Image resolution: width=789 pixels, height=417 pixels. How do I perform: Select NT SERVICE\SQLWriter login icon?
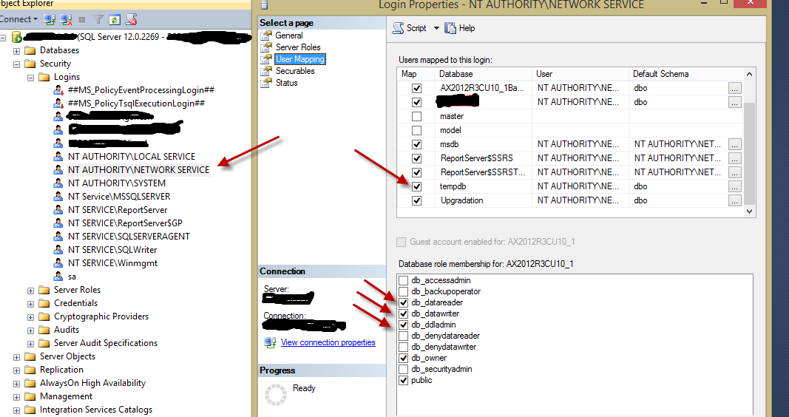pyautogui.click(x=58, y=250)
